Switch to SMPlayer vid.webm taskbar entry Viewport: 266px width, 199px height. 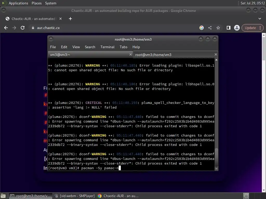[74, 196]
